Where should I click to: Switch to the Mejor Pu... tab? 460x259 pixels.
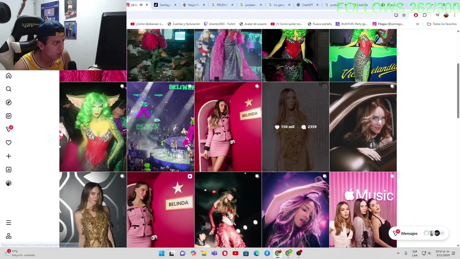(x=193, y=5)
